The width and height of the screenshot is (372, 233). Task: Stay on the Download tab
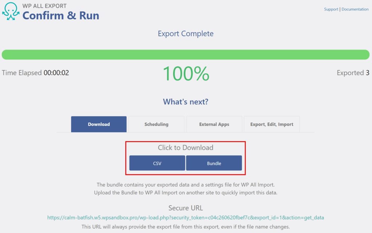(98, 124)
